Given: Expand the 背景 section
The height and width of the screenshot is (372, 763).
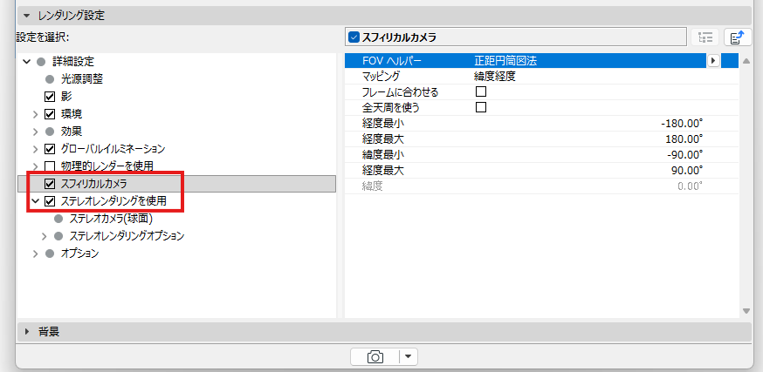Looking at the screenshot, I should point(27,332).
